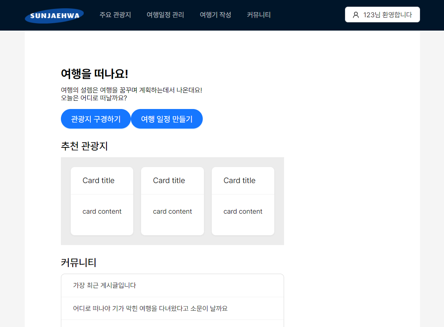Click the 커뮤니티 section heading

point(79,263)
